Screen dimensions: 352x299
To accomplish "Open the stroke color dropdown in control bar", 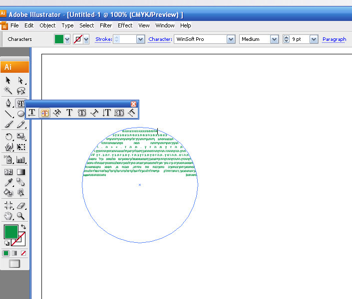I will point(86,39).
